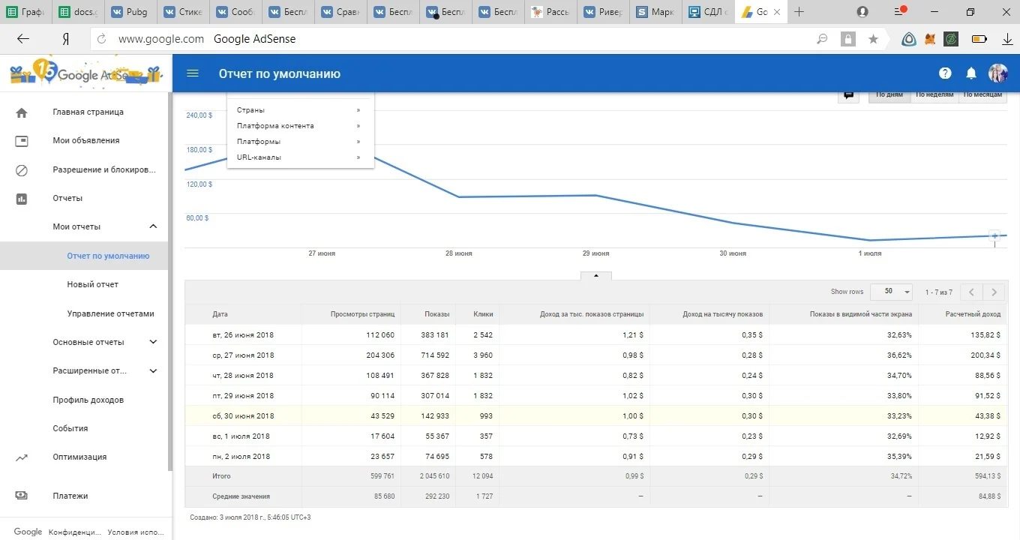This screenshot has width=1020, height=540.
Task: Click the chart annotation comment icon
Action: [848, 95]
